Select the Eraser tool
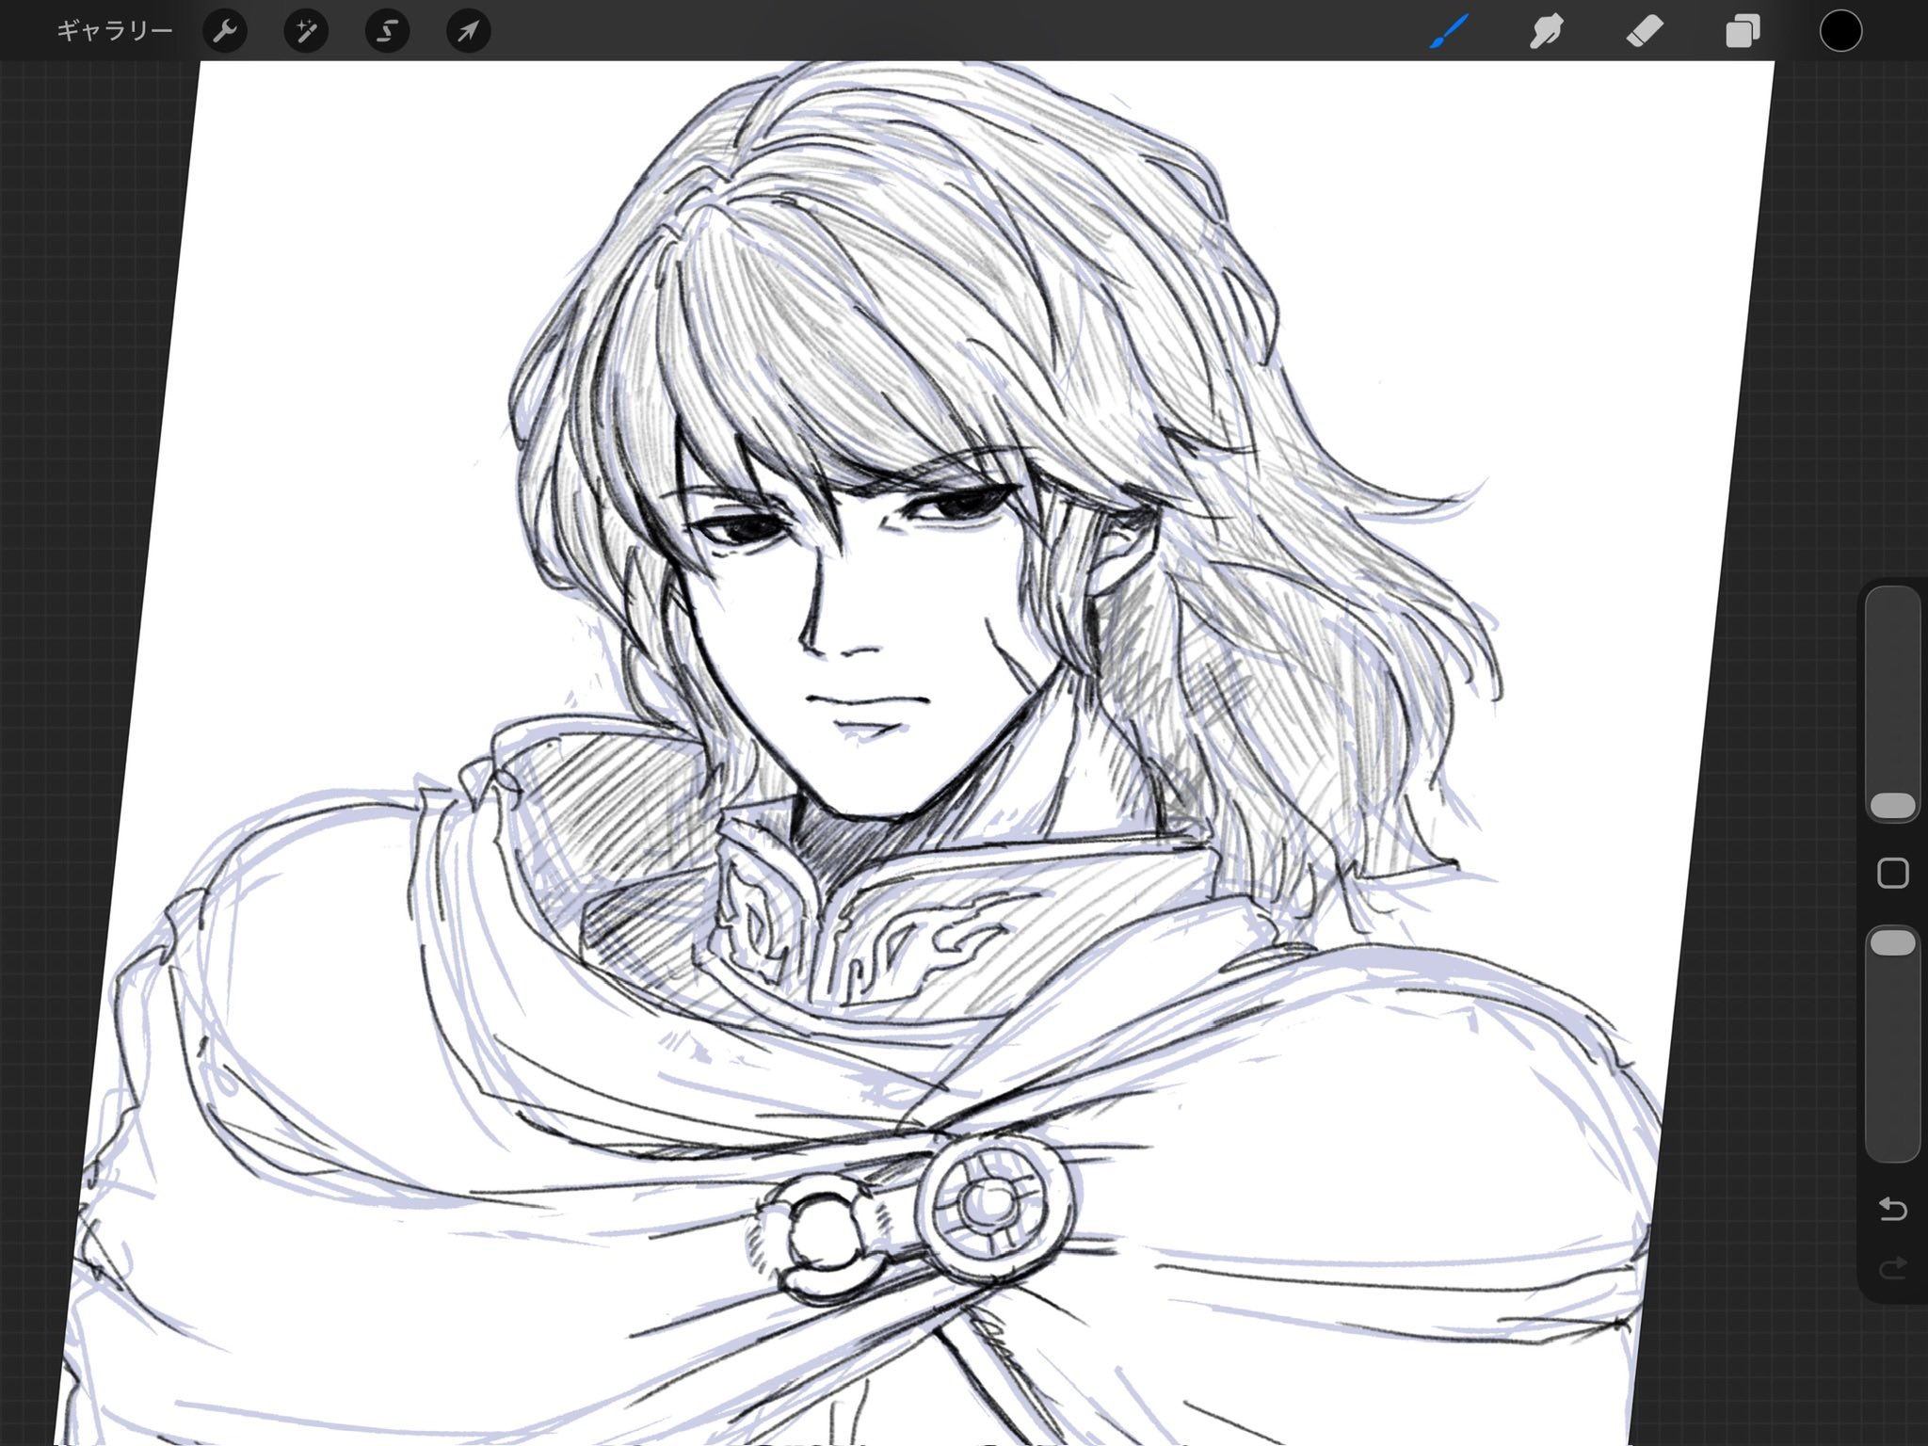 [1645, 31]
